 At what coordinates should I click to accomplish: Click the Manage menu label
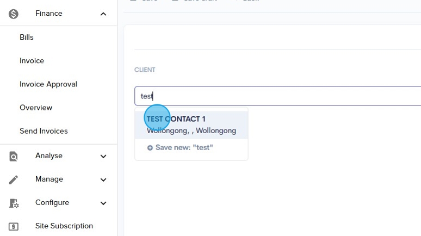pyautogui.click(x=49, y=179)
